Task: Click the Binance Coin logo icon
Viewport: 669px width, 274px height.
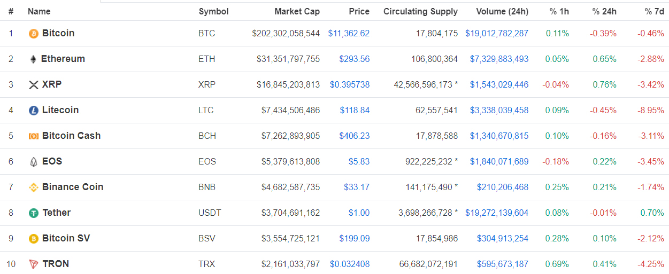Action: (34, 187)
